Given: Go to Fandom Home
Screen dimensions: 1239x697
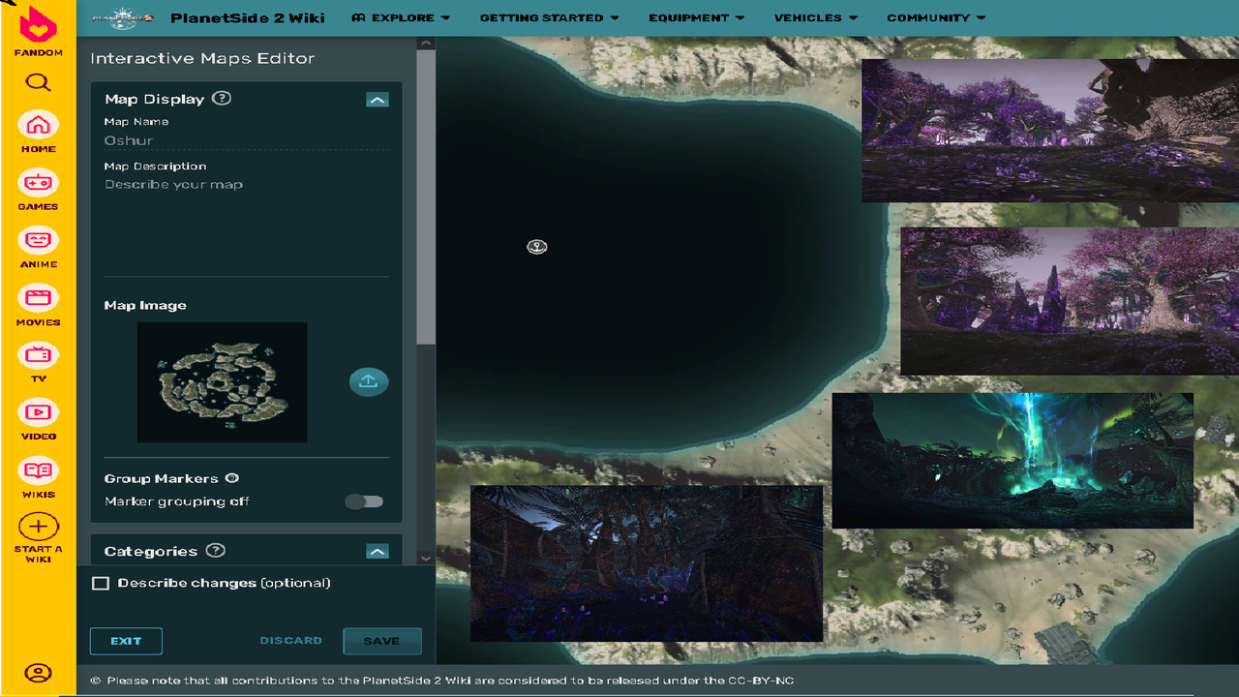Looking at the screenshot, I should tap(38, 132).
